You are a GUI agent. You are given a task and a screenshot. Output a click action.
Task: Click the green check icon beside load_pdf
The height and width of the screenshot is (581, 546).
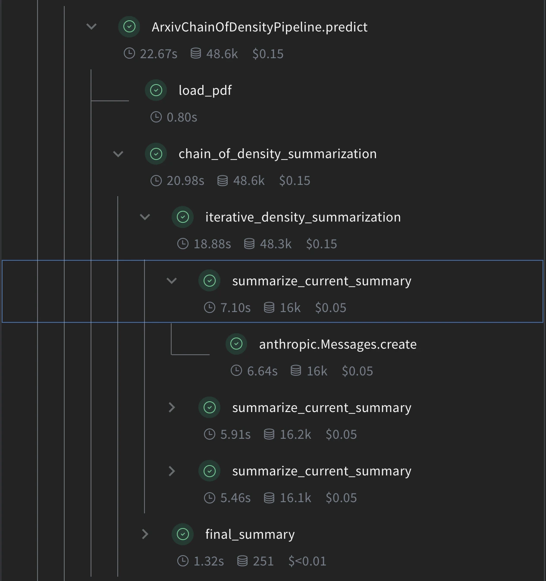tap(156, 90)
